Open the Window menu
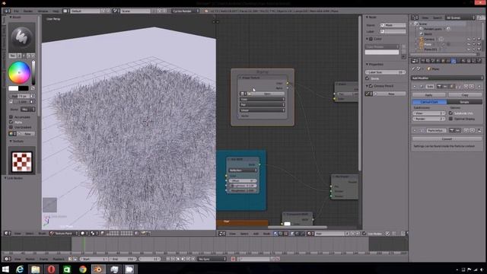Screen dimensions: 487x274 [x=43, y=11]
